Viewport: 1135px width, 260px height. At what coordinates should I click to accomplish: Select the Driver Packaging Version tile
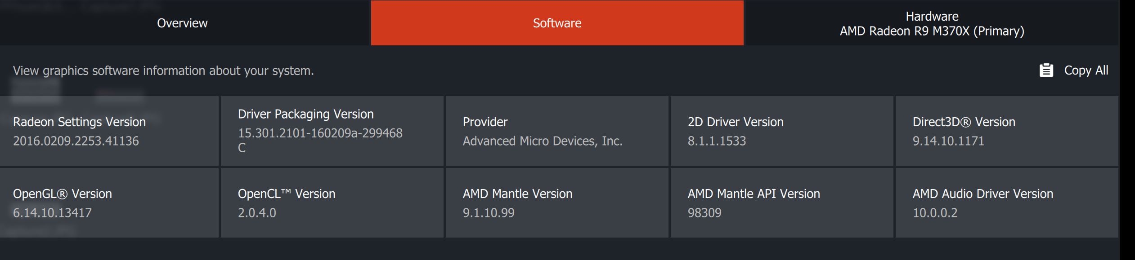click(332, 131)
